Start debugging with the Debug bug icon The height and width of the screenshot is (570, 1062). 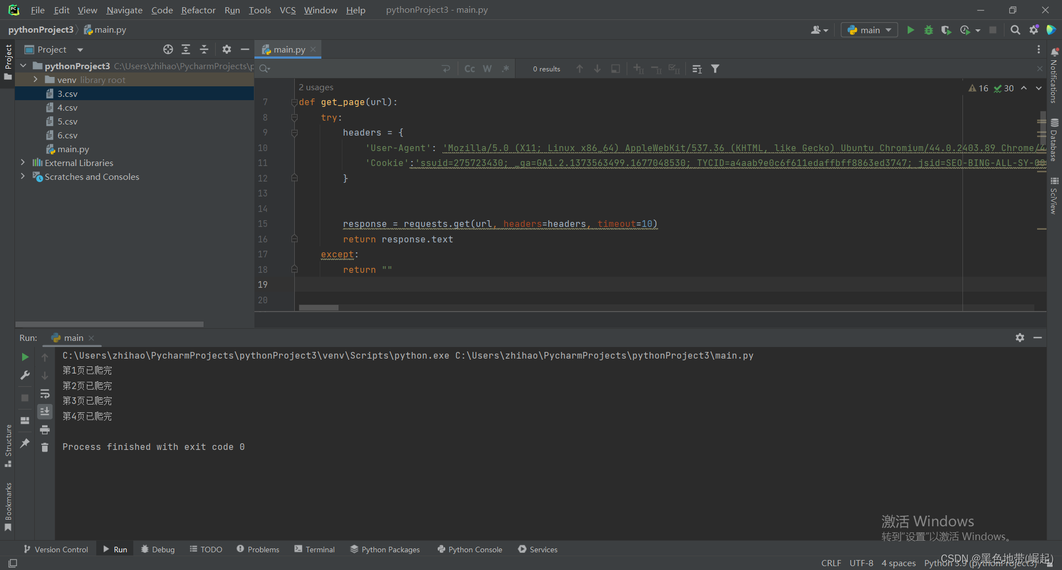click(929, 30)
